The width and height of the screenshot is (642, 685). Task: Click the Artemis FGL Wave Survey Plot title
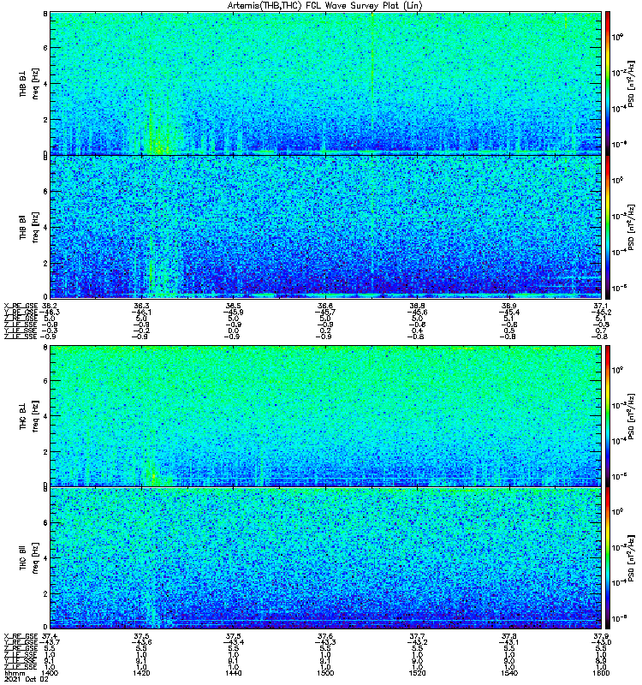(324, 6)
